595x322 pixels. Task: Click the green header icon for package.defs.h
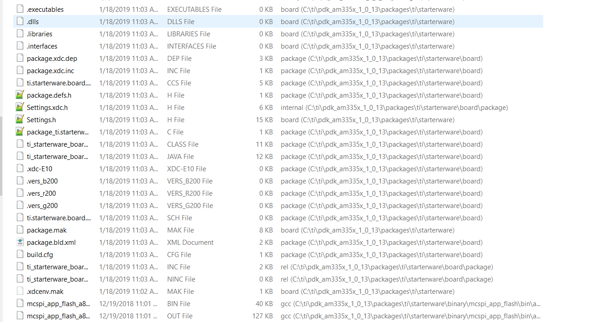(19, 94)
